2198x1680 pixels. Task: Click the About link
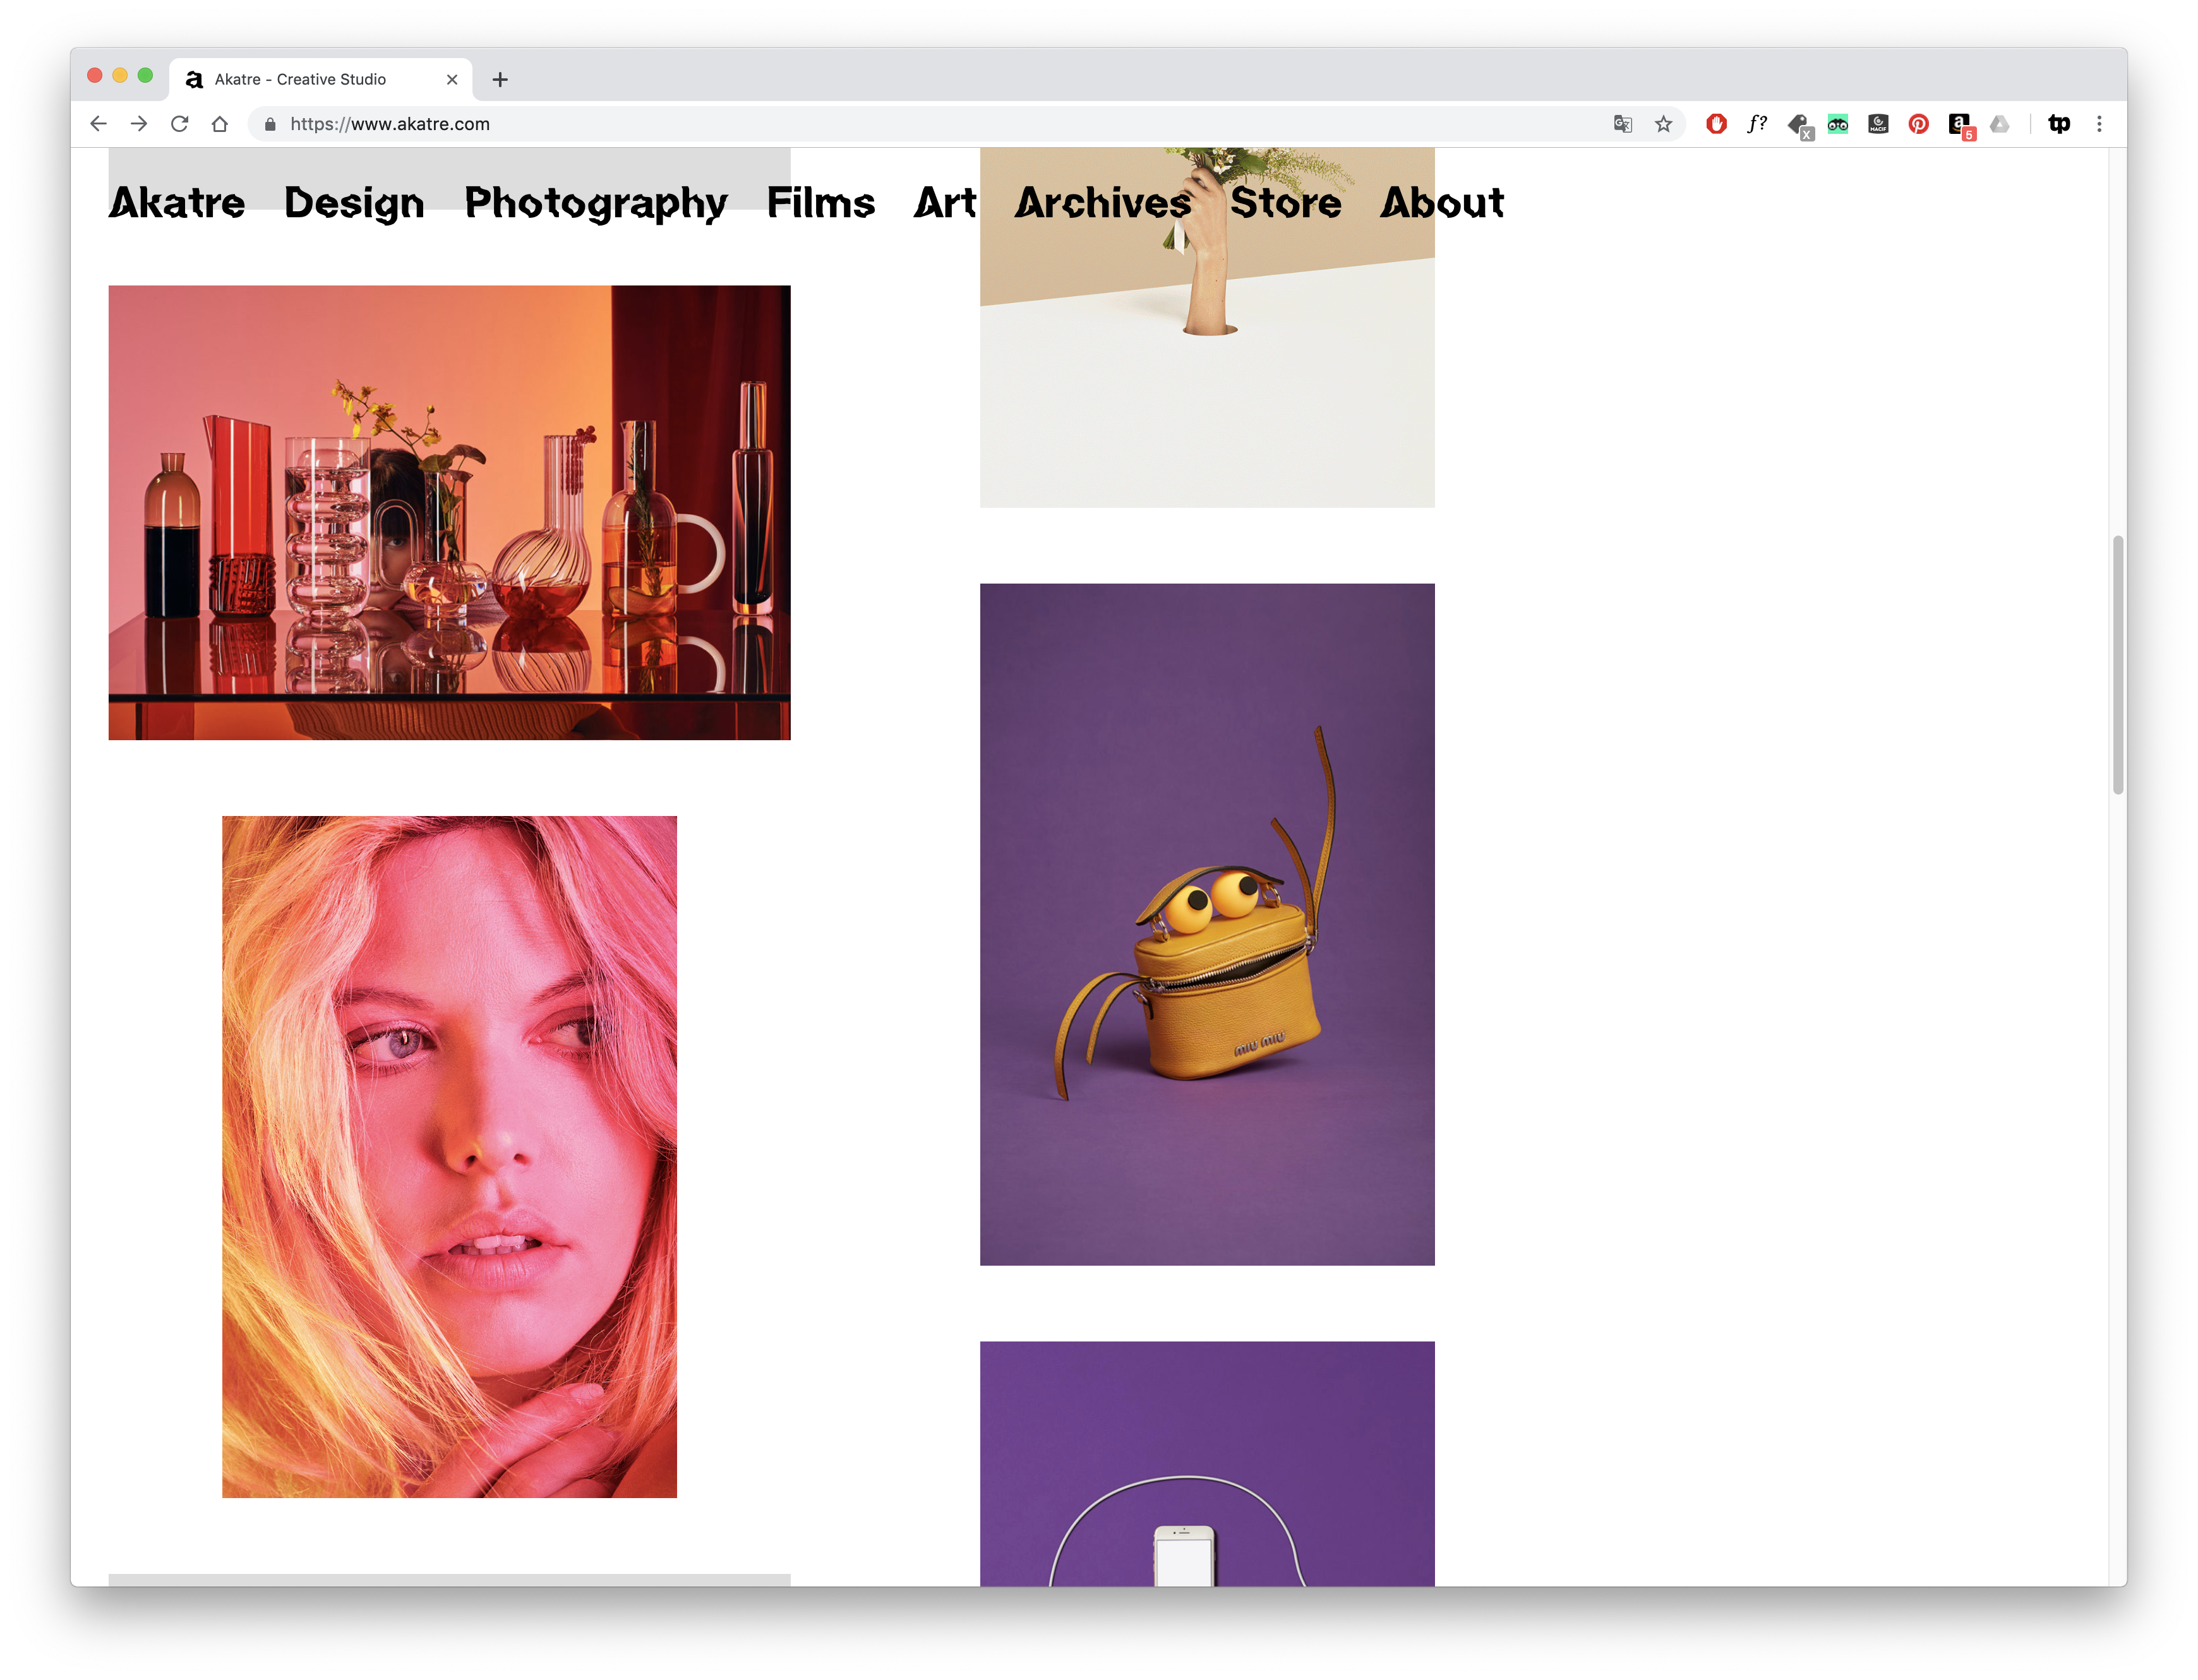pyautogui.click(x=1441, y=203)
